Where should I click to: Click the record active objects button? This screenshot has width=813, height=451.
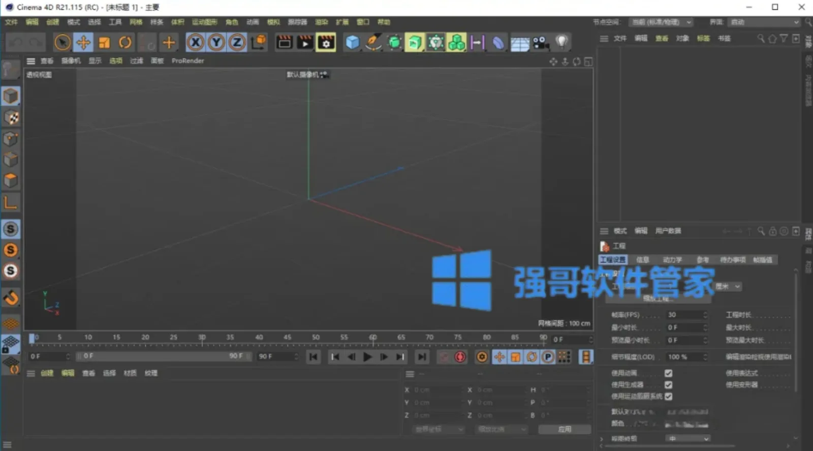tap(444, 357)
